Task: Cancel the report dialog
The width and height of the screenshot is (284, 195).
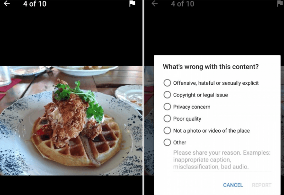Action: pyautogui.click(x=233, y=185)
